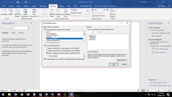Click the Windows Start button
172x97 pixels.
[x=3, y=95]
